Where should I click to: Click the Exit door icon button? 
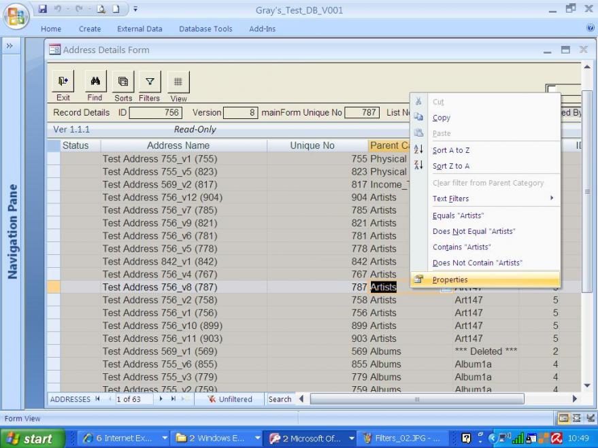[x=63, y=82]
